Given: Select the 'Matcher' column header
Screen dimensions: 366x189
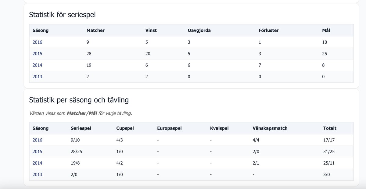Looking at the screenshot, I should coord(95,30).
